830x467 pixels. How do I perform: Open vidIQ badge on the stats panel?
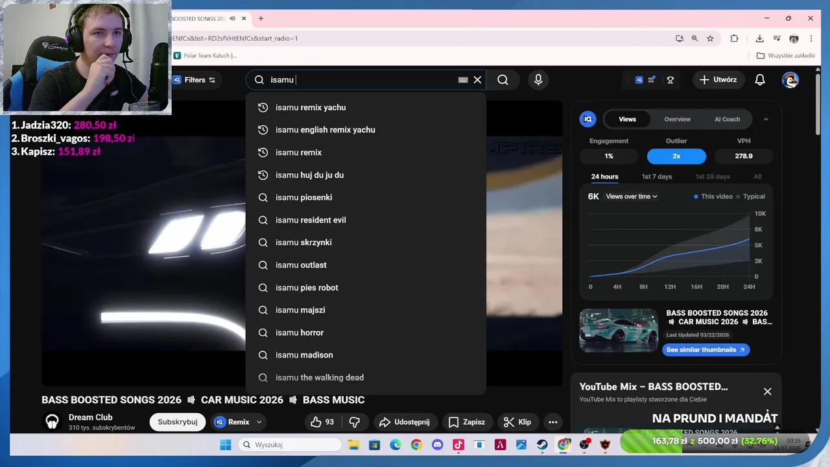pos(587,119)
